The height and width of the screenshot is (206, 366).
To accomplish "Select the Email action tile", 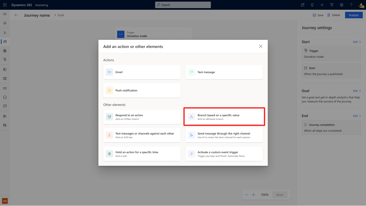I will 142,72.
